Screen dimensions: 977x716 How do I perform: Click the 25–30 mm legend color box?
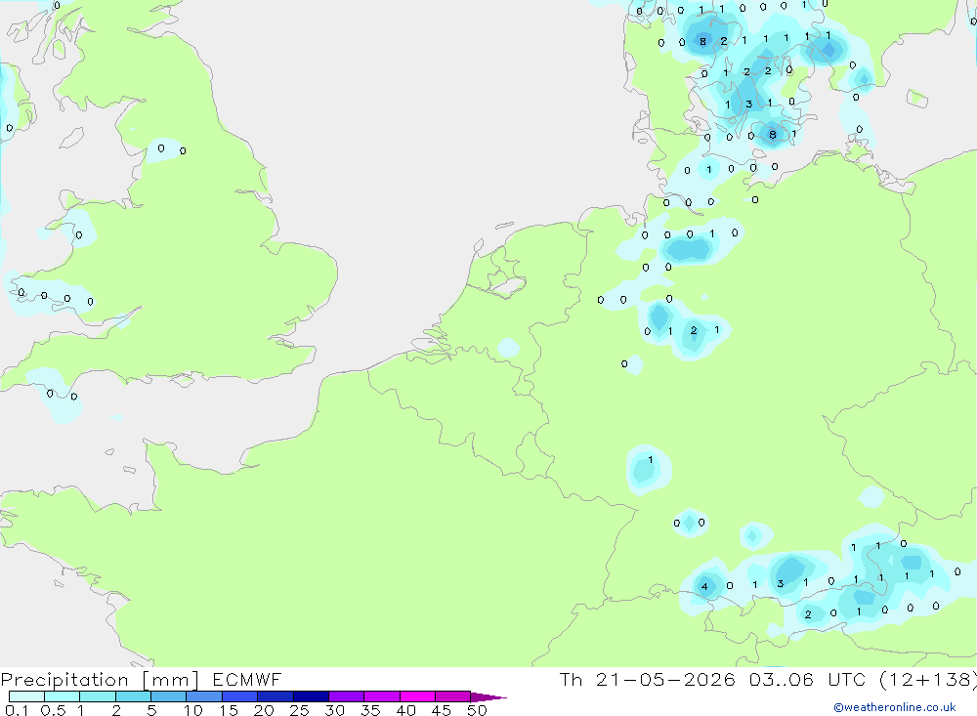point(311,696)
